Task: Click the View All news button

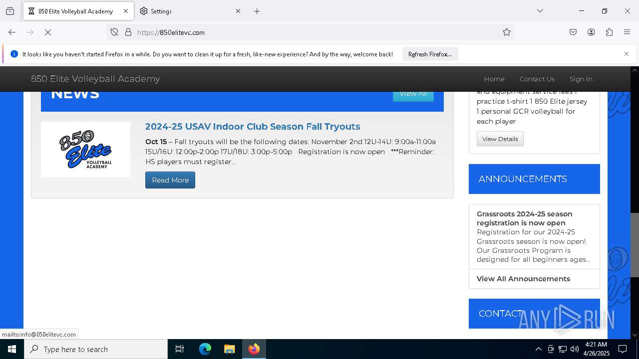Action: [413, 94]
